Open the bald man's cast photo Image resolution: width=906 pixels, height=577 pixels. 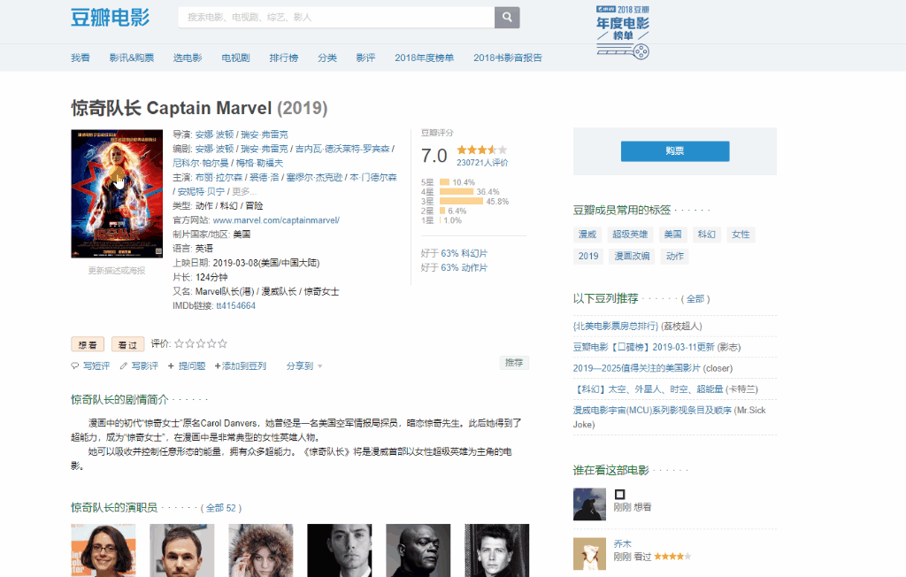[x=418, y=550]
